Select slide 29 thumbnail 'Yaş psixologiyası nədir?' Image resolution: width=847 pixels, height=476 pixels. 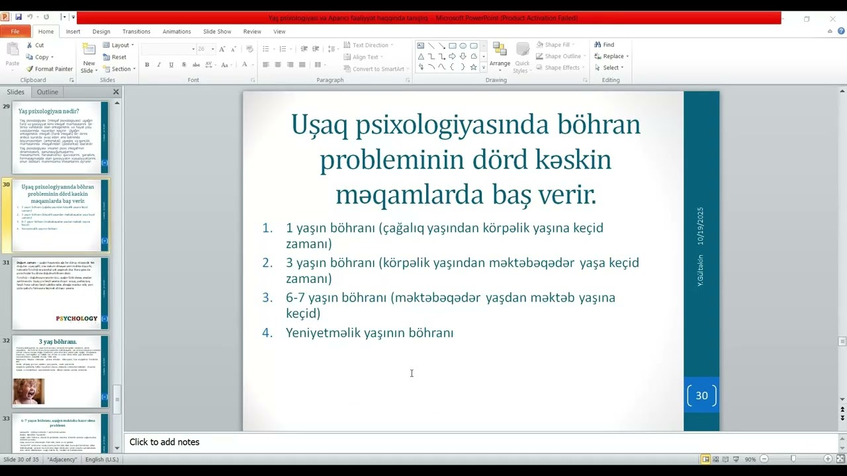pyautogui.click(x=60, y=138)
